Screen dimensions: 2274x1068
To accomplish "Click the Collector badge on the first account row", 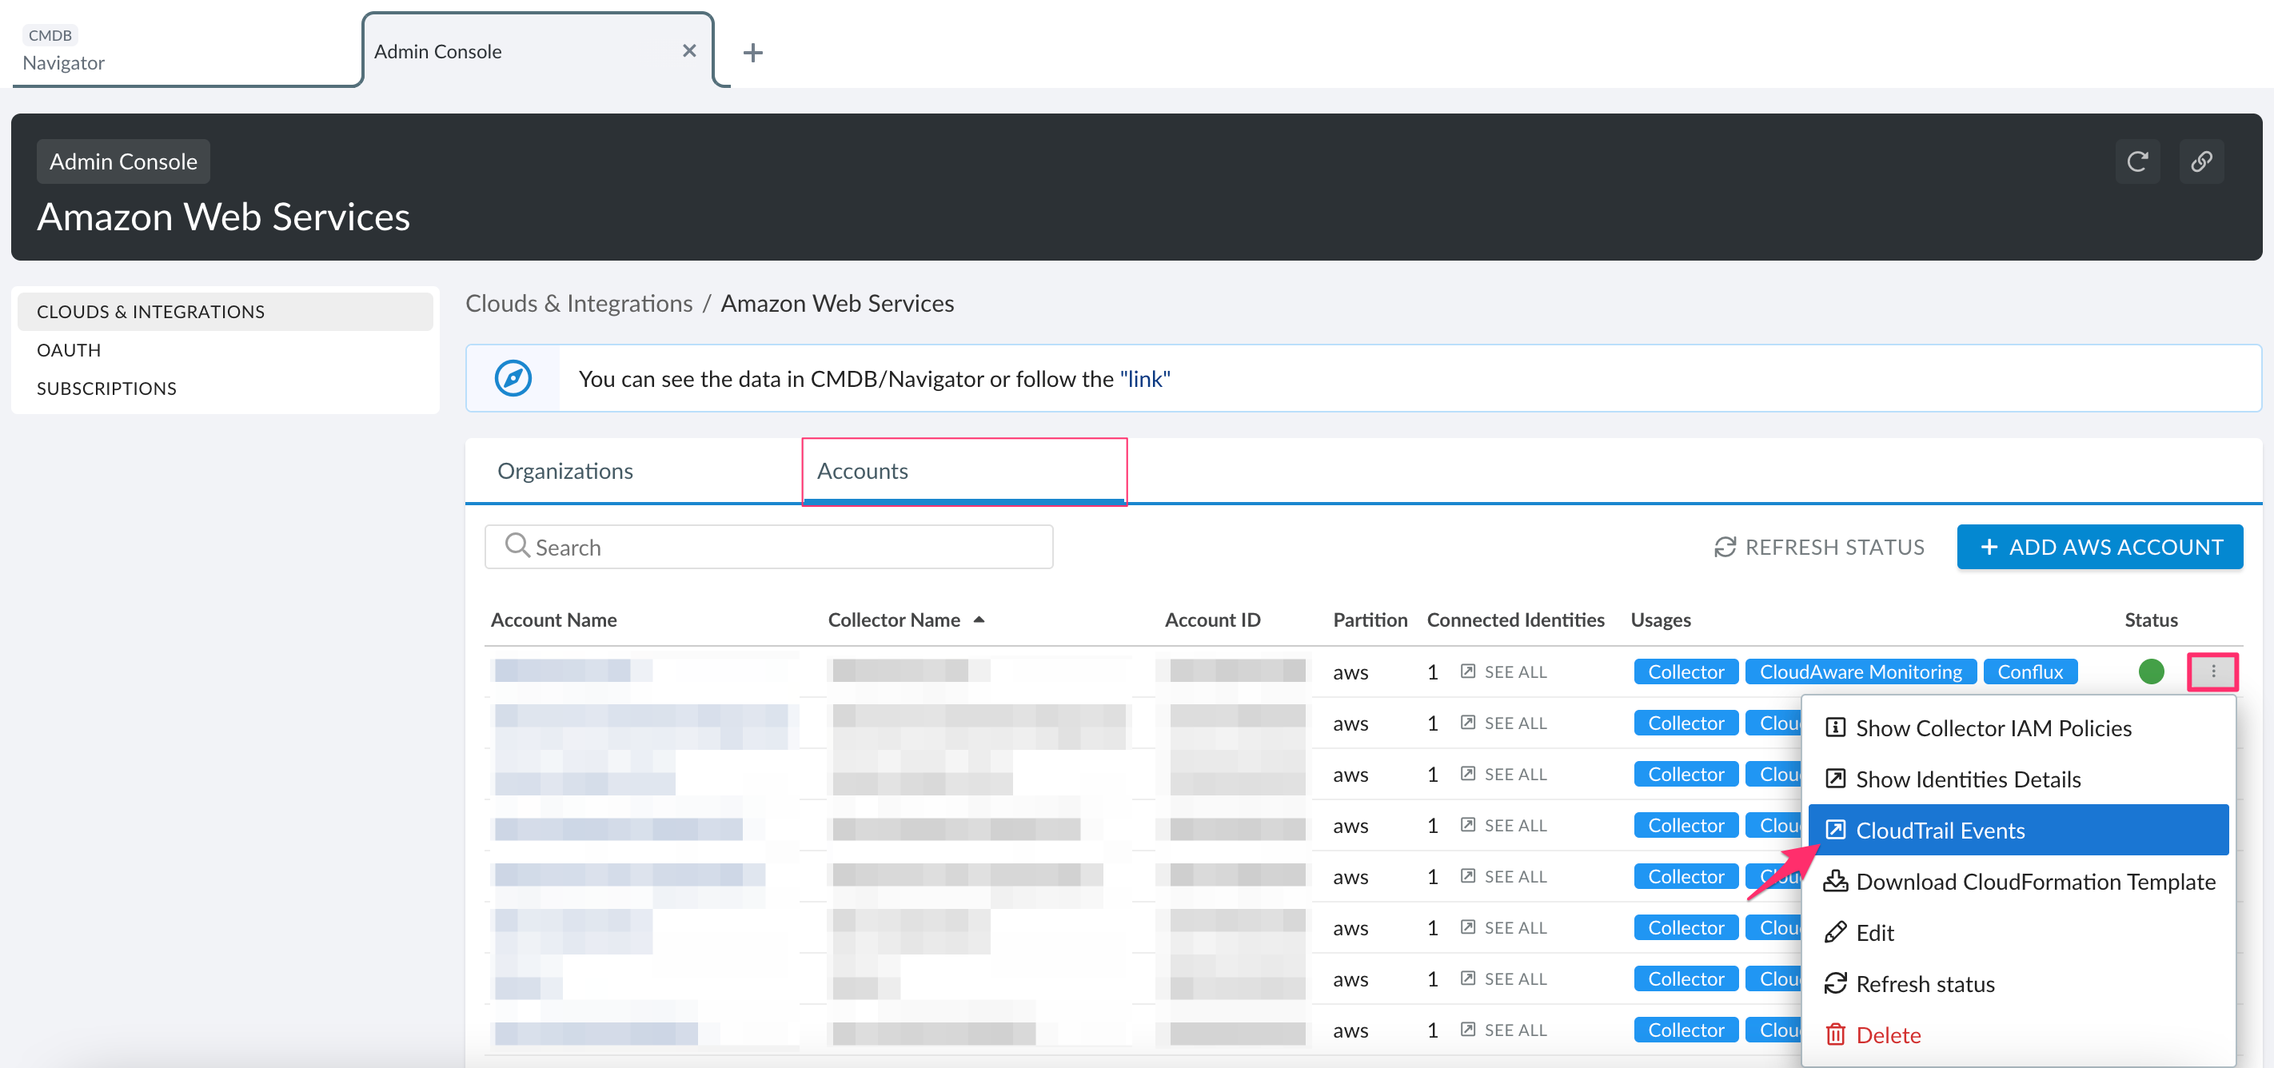I will click(1686, 671).
